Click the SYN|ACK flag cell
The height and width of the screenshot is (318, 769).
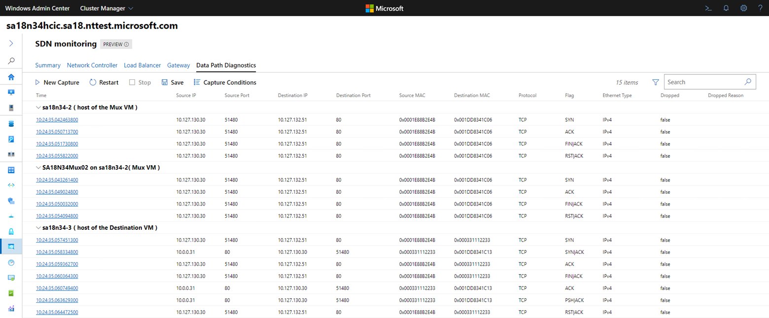(x=574, y=252)
